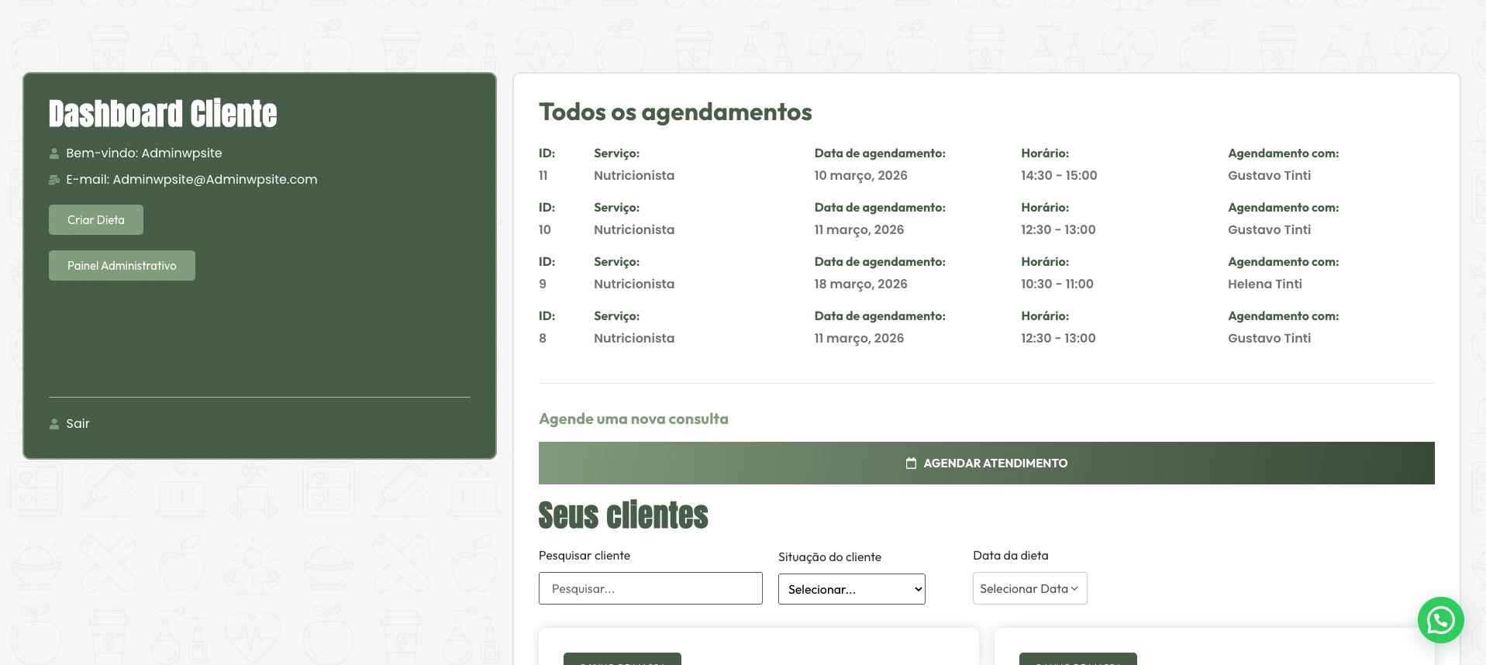Click Gustavo Tinti in appointment ID 11
Image resolution: width=1486 pixels, height=665 pixels.
coord(1269,175)
